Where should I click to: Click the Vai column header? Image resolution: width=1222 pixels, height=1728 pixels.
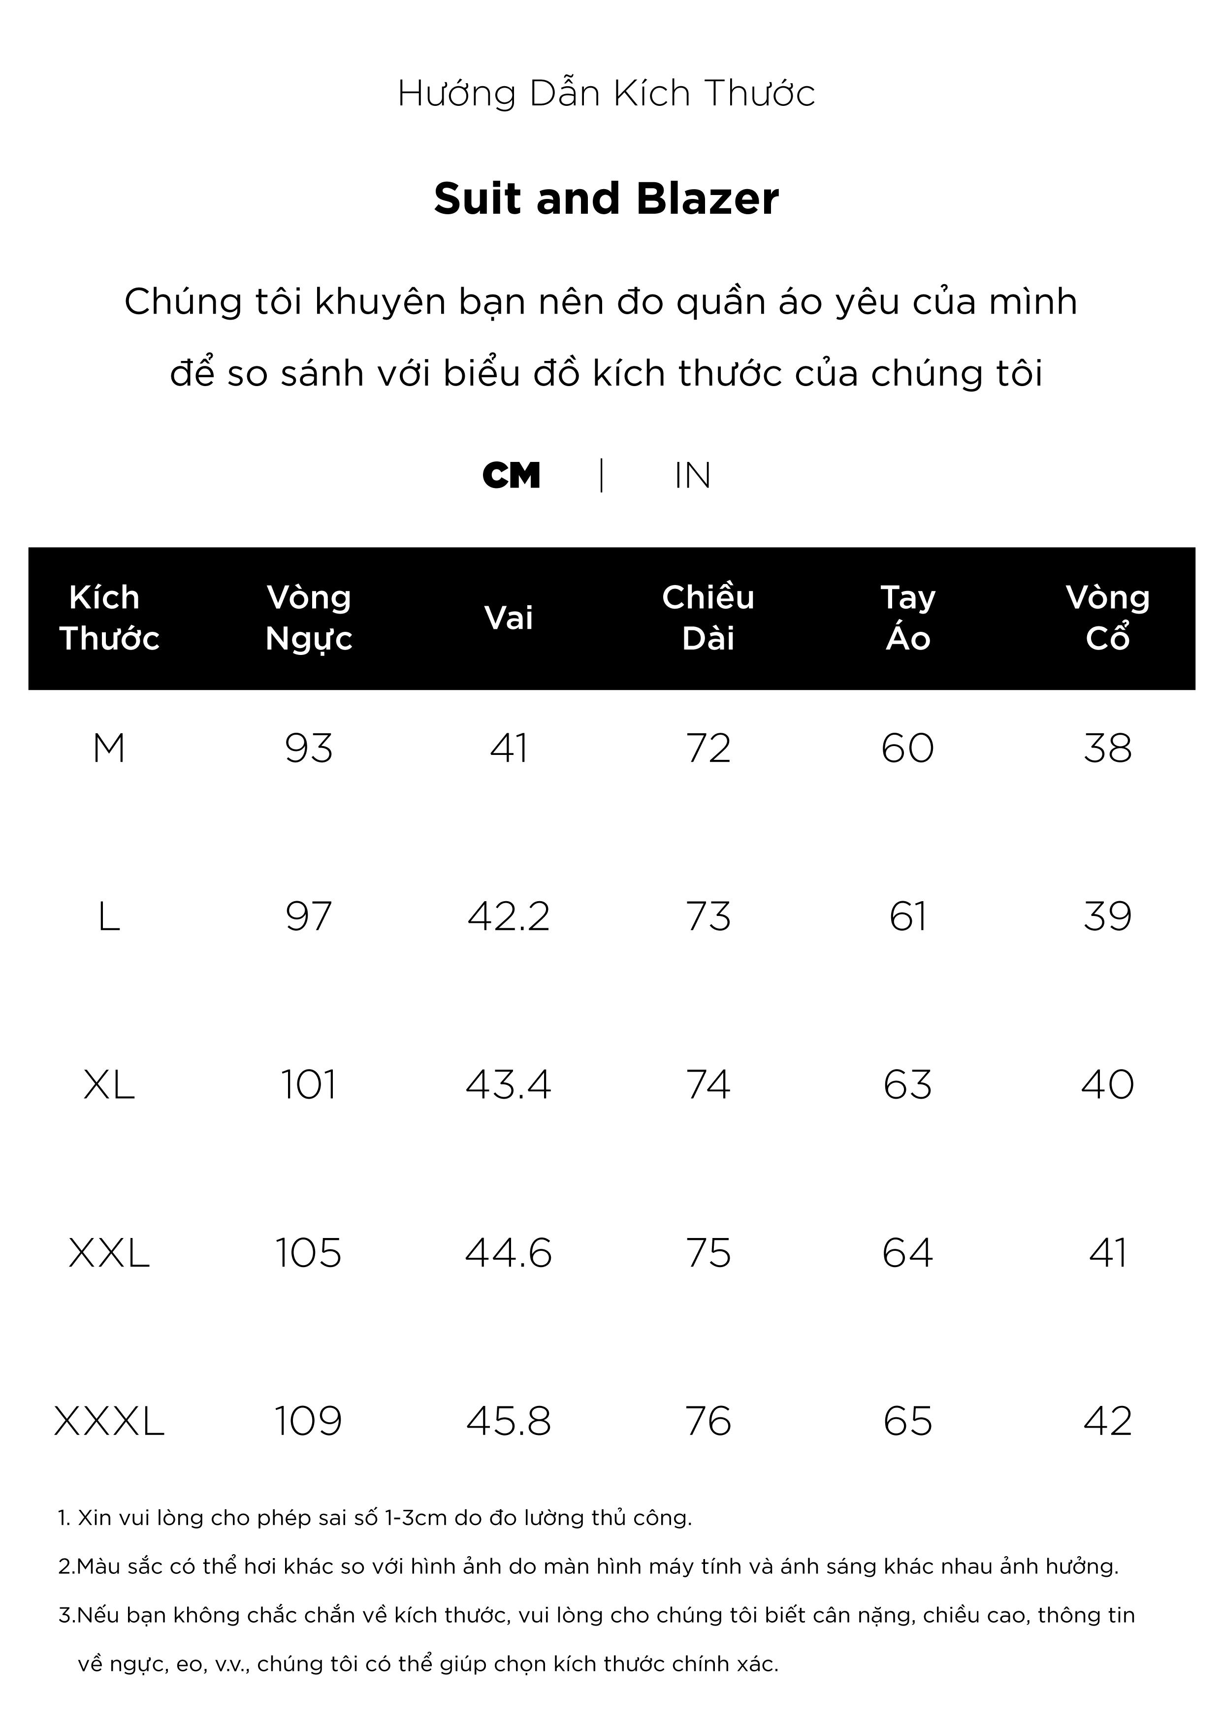click(509, 618)
